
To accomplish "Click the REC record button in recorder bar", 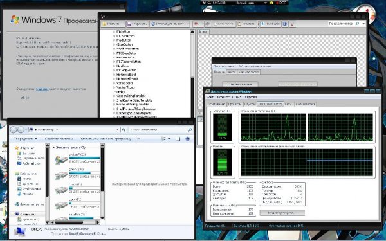I will [x=281, y=3].
